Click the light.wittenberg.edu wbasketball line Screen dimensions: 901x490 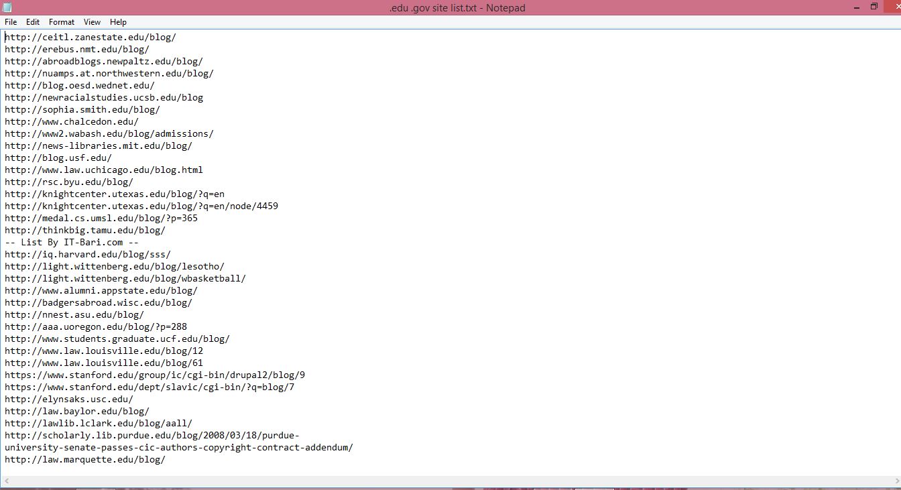(x=125, y=279)
